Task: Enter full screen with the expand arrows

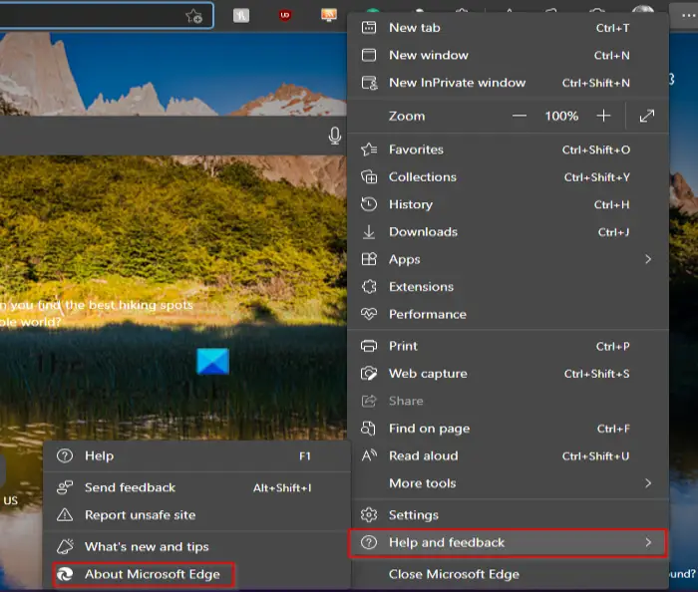Action: 647,116
